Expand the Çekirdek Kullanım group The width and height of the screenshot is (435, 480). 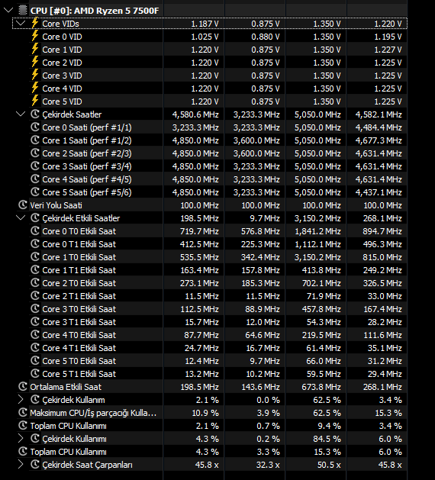click(x=21, y=399)
